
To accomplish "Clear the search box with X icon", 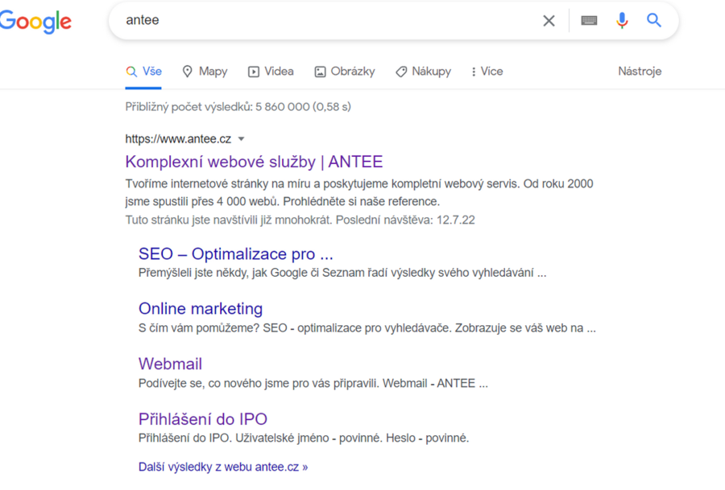I will [549, 21].
